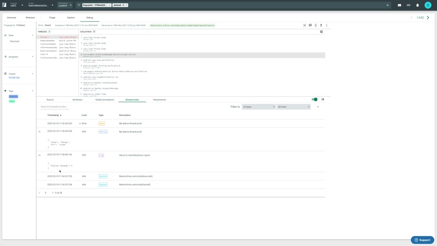Select the Breadcrumbs tab
Image resolution: width=437 pixels, height=246 pixels.
tap(132, 100)
